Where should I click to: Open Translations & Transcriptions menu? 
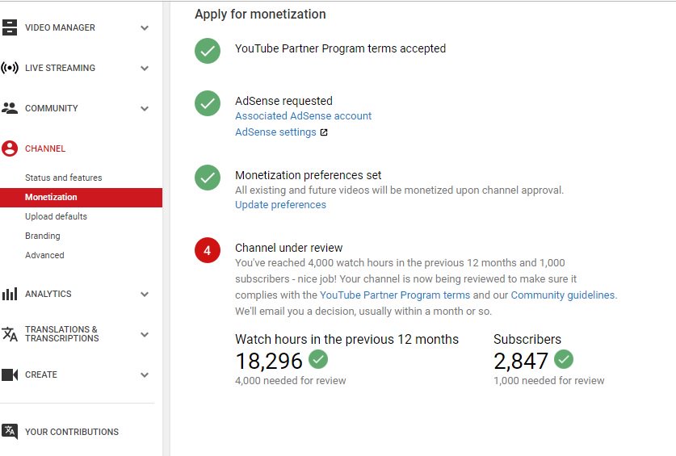[61, 334]
